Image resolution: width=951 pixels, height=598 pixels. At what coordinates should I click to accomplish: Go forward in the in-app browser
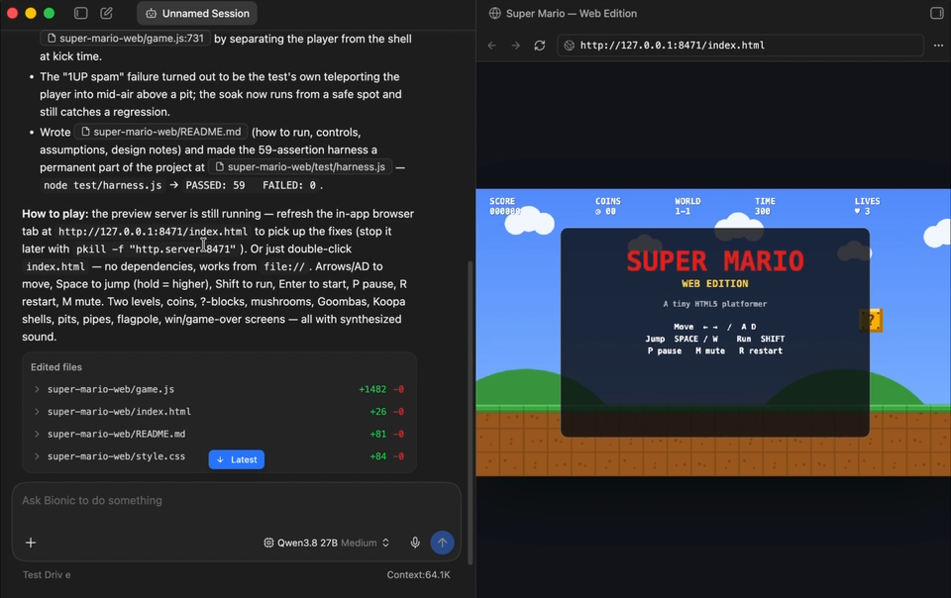coord(515,46)
